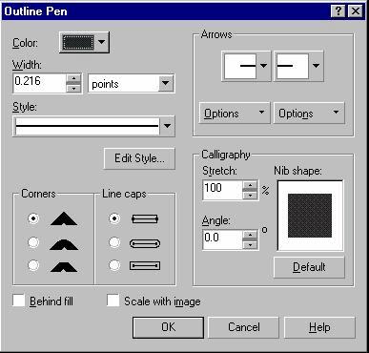The image size is (369, 353).
Task: Expand the line Style dropdown
Action: [x=93, y=126]
